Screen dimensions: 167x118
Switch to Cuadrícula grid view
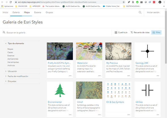click(121, 32)
